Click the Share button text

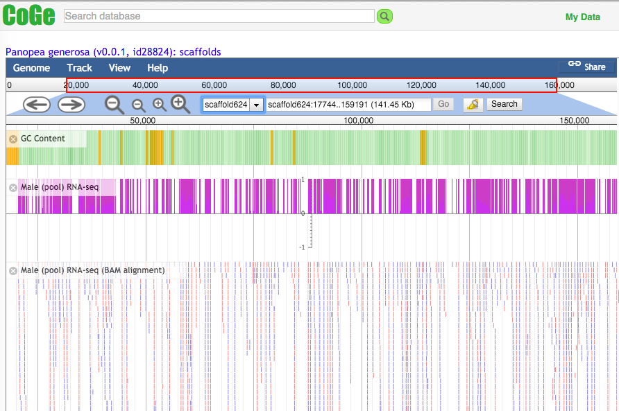pos(595,67)
